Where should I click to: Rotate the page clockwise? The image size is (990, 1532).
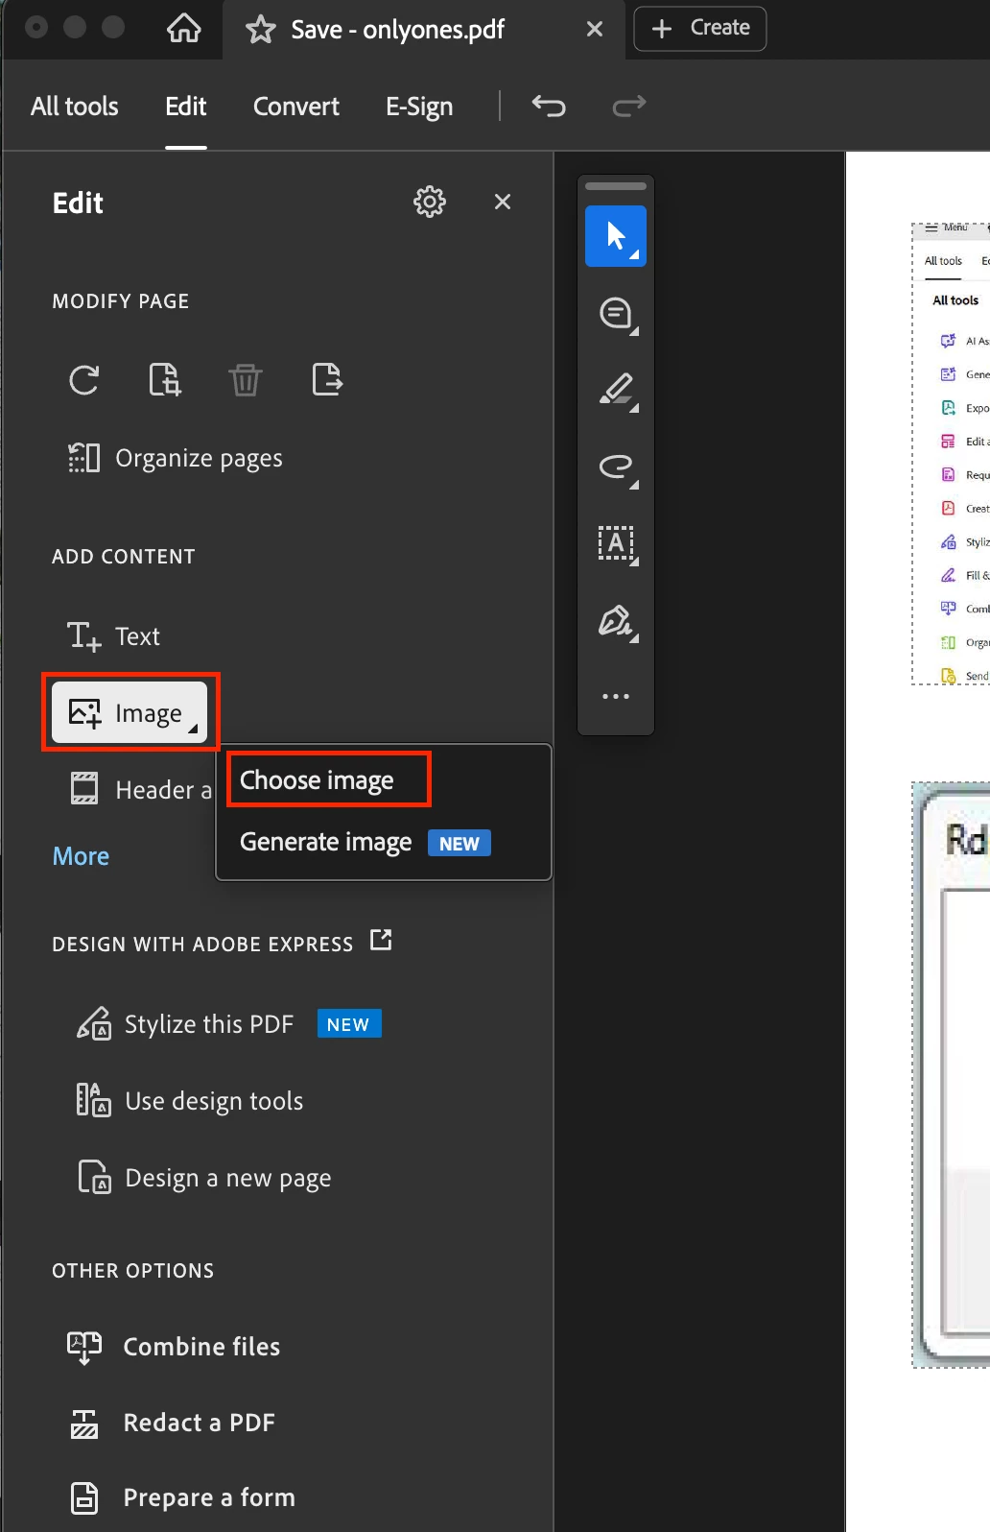click(84, 380)
